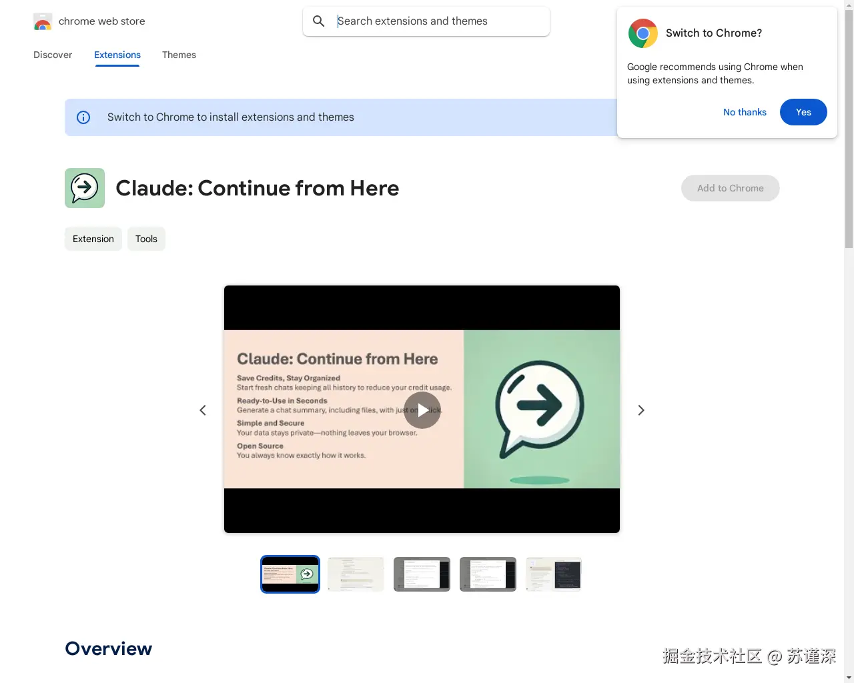Viewport: 854px width, 683px height.
Task: Click the search magnifier icon
Action: [318, 21]
